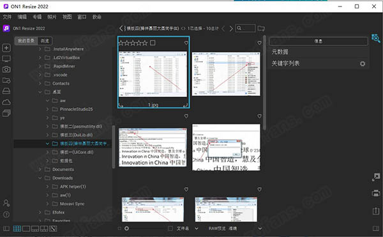Toggle heart on bottom-right row thumbnail

click(x=259, y=189)
